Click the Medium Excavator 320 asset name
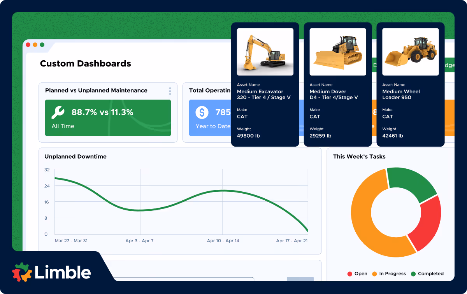The height and width of the screenshot is (294, 467). pyautogui.click(x=264, y=94)
